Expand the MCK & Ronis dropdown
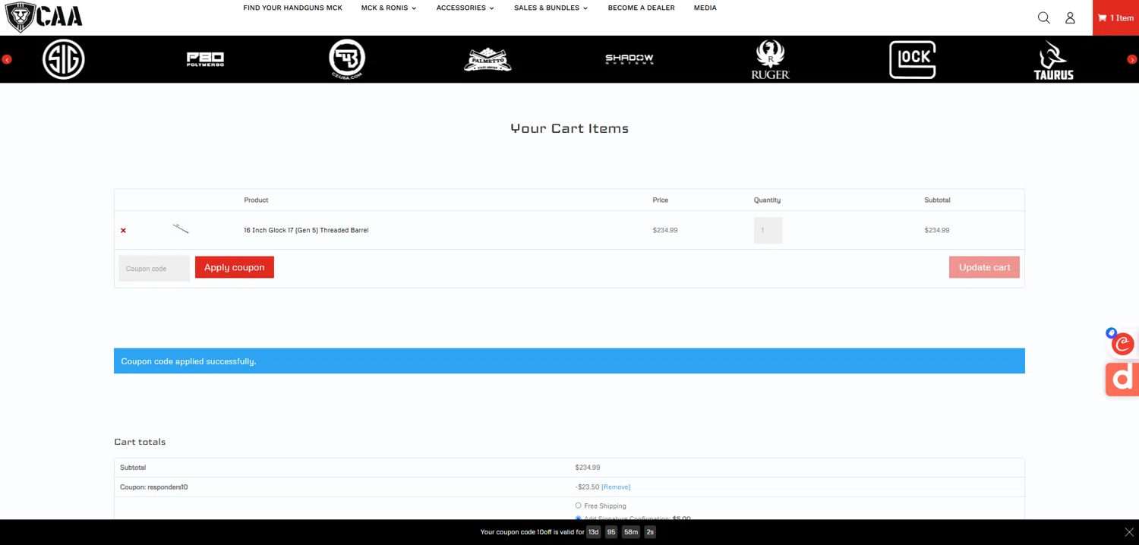The height and width of the screenshot is (545, 1139). coord(389,8)
